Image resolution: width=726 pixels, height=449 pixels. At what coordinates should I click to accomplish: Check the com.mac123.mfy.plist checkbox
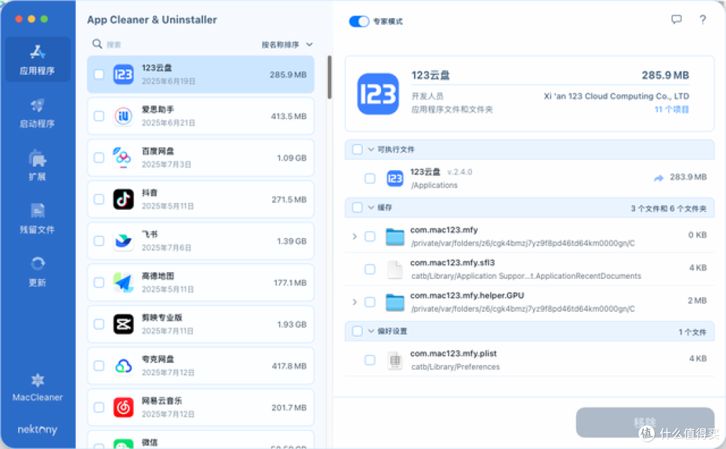[x=370, y=360]
